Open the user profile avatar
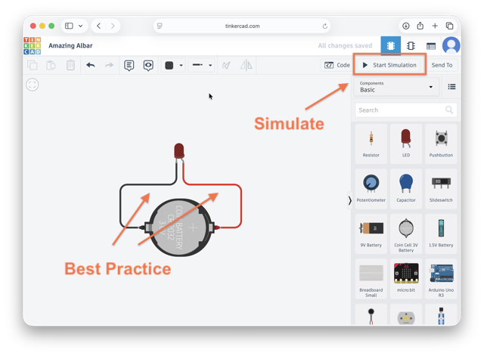This screenshot has width=484, height=356. pyautogui.click(x=451, y=45)
